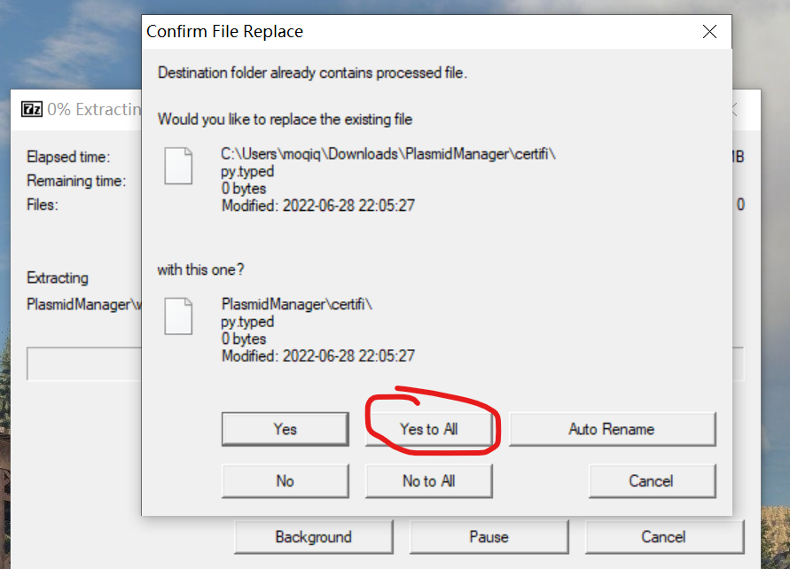Choose Yes to All
790x569 pixels.
tap(429, 429)
